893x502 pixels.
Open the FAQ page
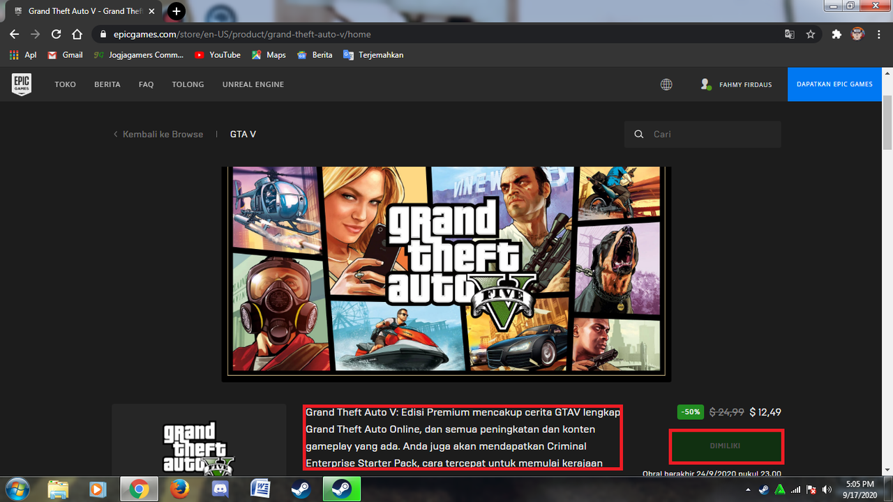(146, 84)
